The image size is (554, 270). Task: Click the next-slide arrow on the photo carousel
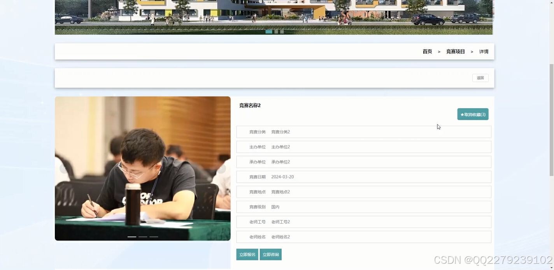coord(221,168)
